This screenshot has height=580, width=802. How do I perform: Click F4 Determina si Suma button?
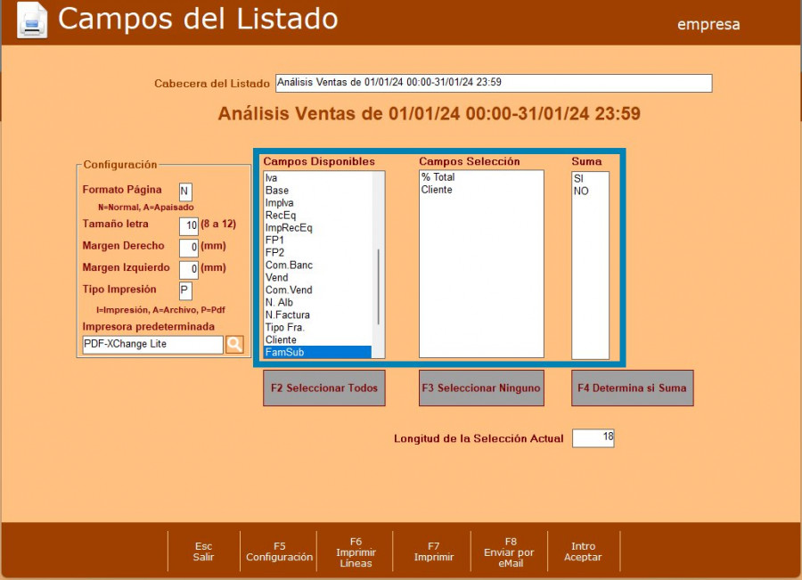tap(632, 388)
